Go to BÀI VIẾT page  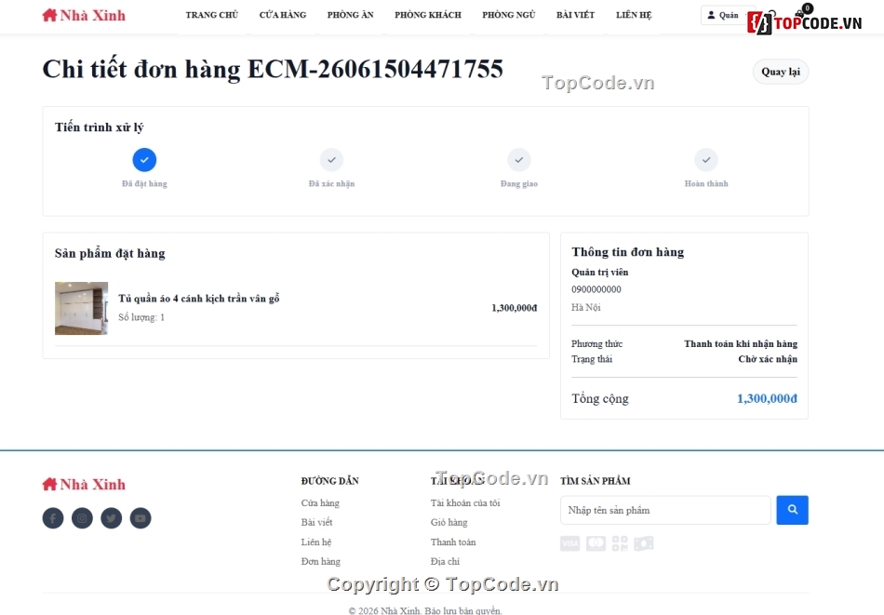click(x=575, y=15)
